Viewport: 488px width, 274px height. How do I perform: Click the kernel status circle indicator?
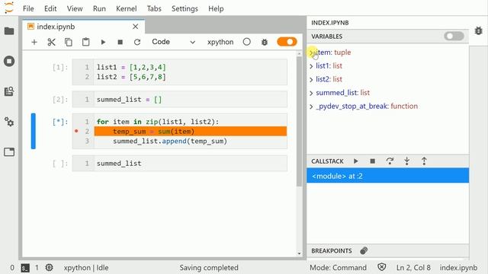(x=247, y=42)
